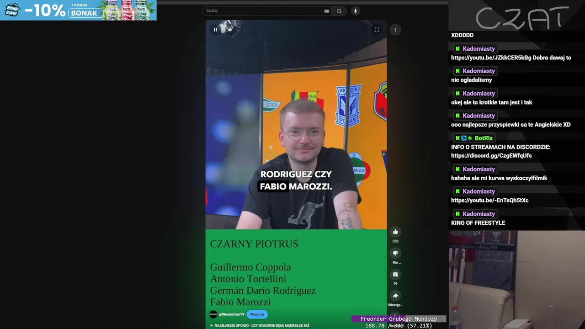Like the Shorts video
Screen dimensions: 585x329
point(395,232)
